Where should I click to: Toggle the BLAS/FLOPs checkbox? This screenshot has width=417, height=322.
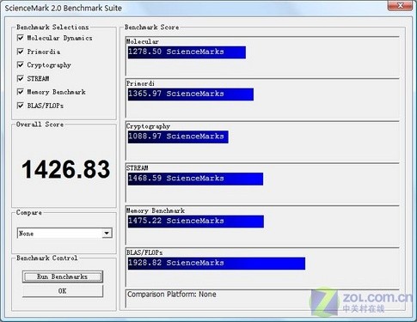coord(21,106)
